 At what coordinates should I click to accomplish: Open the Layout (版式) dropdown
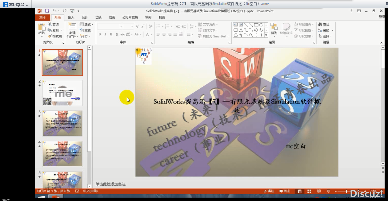[86, 25]
